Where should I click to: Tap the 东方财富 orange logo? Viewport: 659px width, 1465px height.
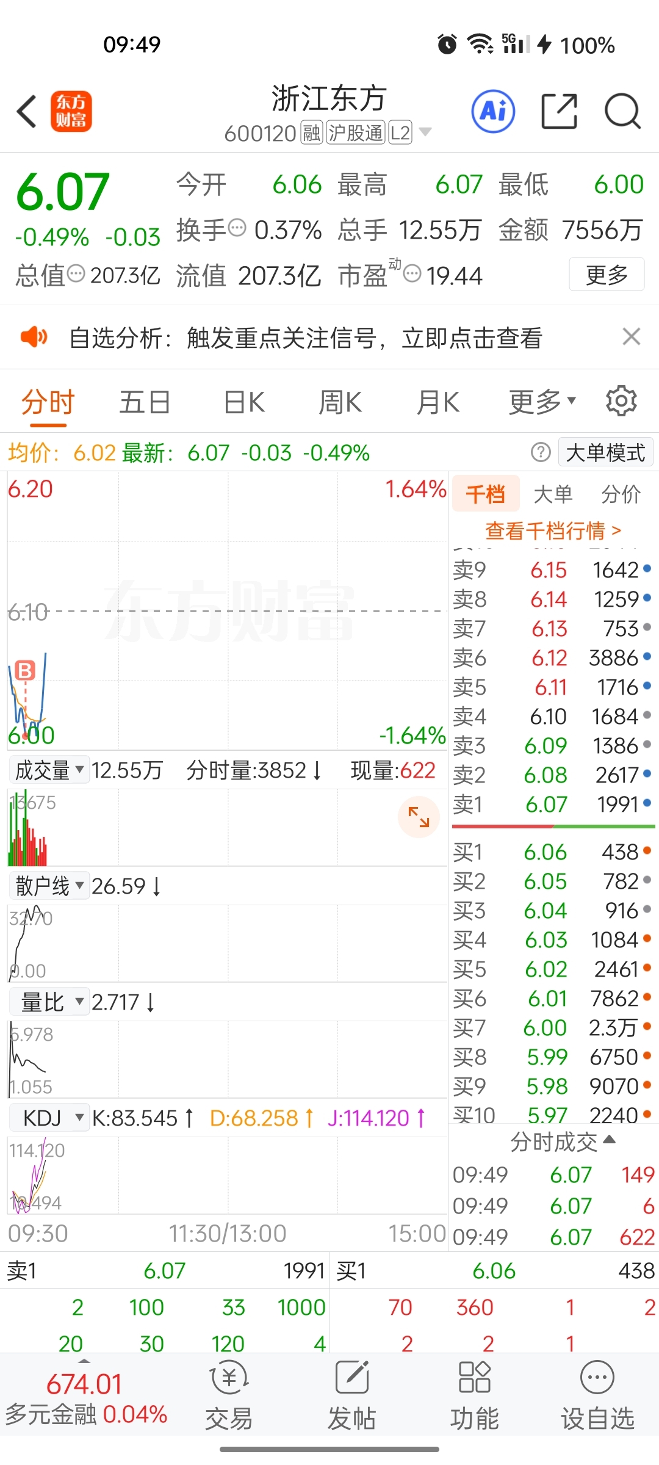point(71,112)
